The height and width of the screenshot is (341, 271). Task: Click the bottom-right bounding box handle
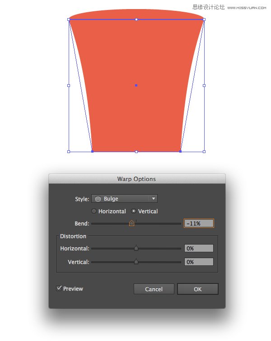coord(204,151)
